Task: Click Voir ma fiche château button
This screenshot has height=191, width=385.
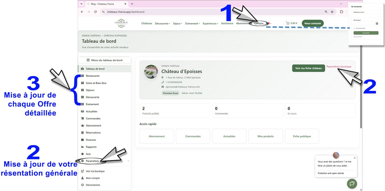Action: coord(308,68)
